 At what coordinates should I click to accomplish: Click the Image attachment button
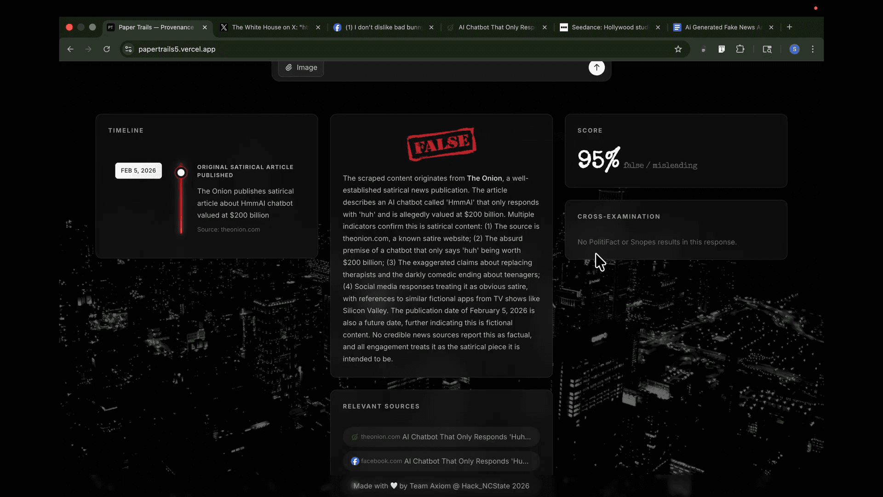point(301,68)
